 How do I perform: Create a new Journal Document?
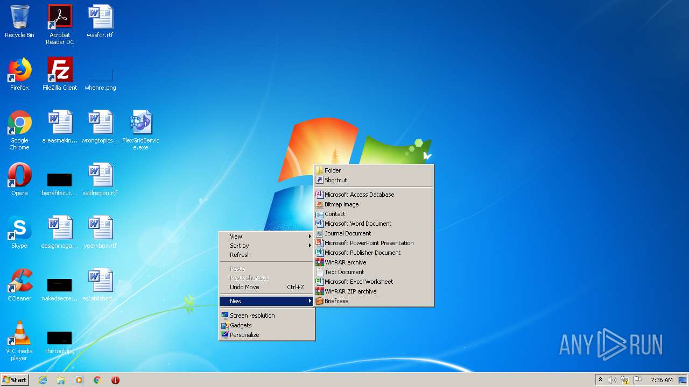tap(374, 233)
